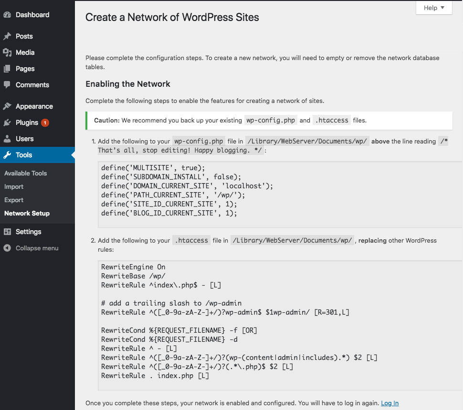This screenshot has height=410, width=463.
Task: Click the Media library icon
Action: pyautogui.click(x=7, y=52)
